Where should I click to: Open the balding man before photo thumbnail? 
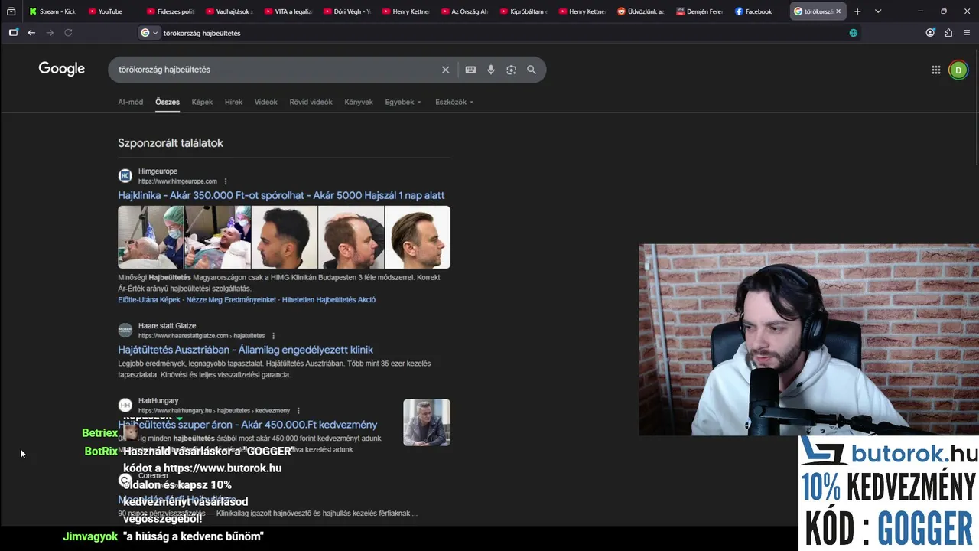(351, 237)
